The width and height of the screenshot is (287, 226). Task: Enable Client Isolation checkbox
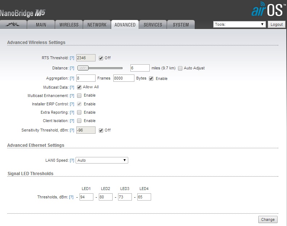[79, 121]
